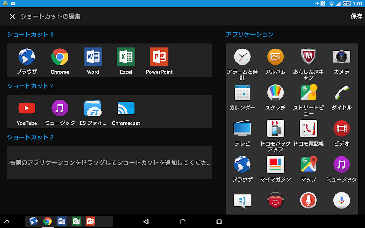Pick the Google voice search microphone app
The image size is (365, 228).
pos(342,200)
